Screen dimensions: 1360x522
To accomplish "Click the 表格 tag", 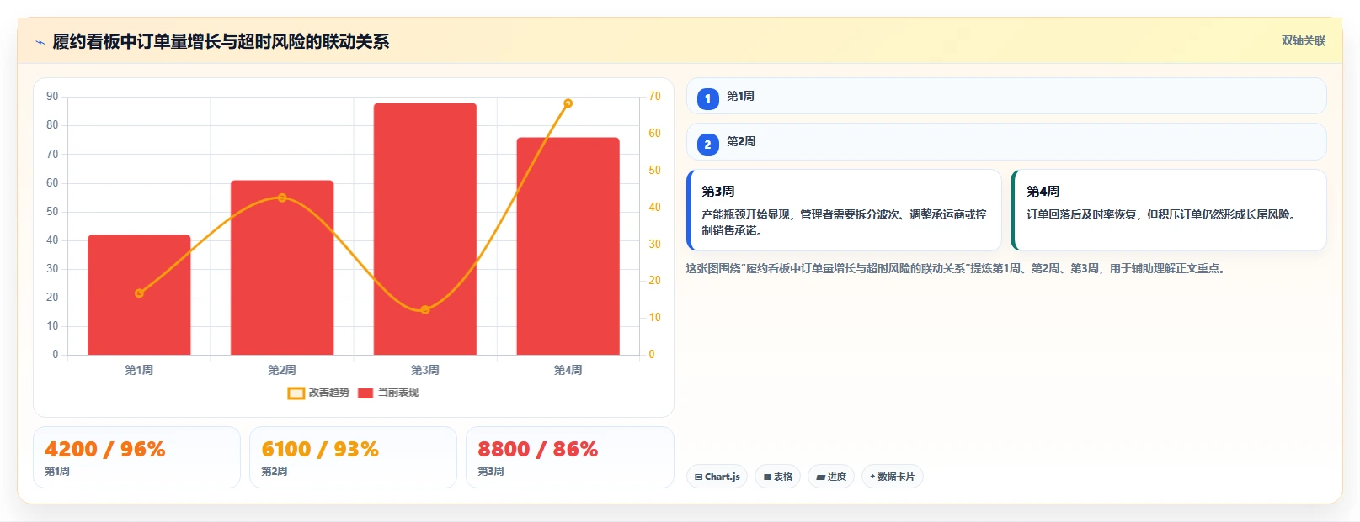I will tap(777, 477).
